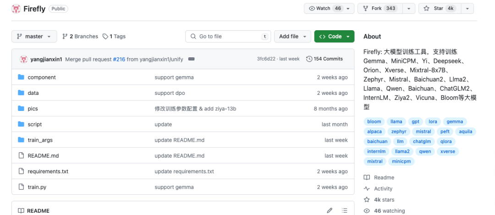495x215 pixels.
Task: Select the gemma topic tag
Action: tap(455, 121)
